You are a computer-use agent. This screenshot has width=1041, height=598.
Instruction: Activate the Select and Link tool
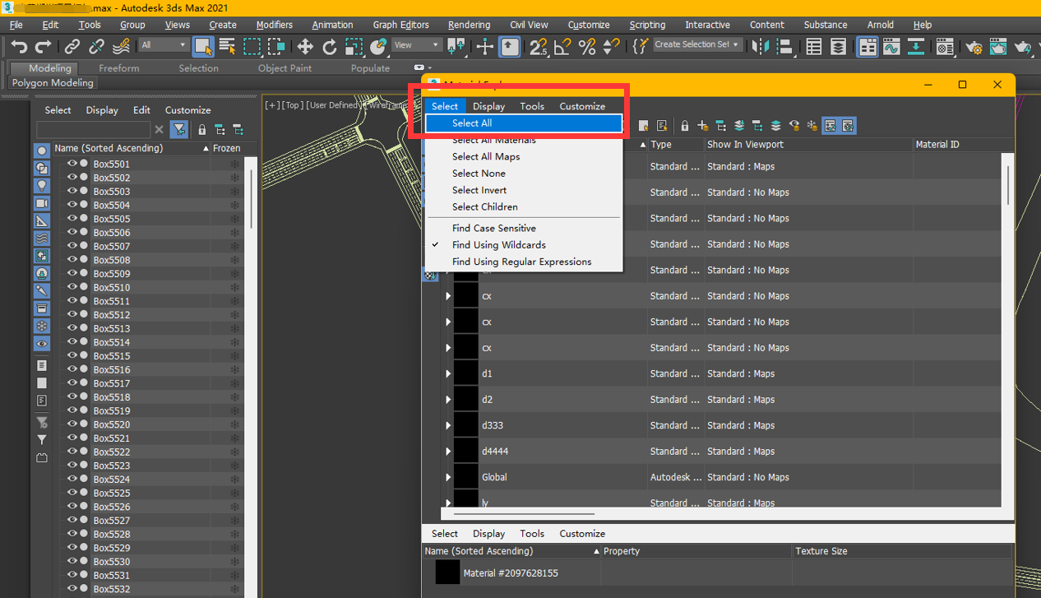72,46
